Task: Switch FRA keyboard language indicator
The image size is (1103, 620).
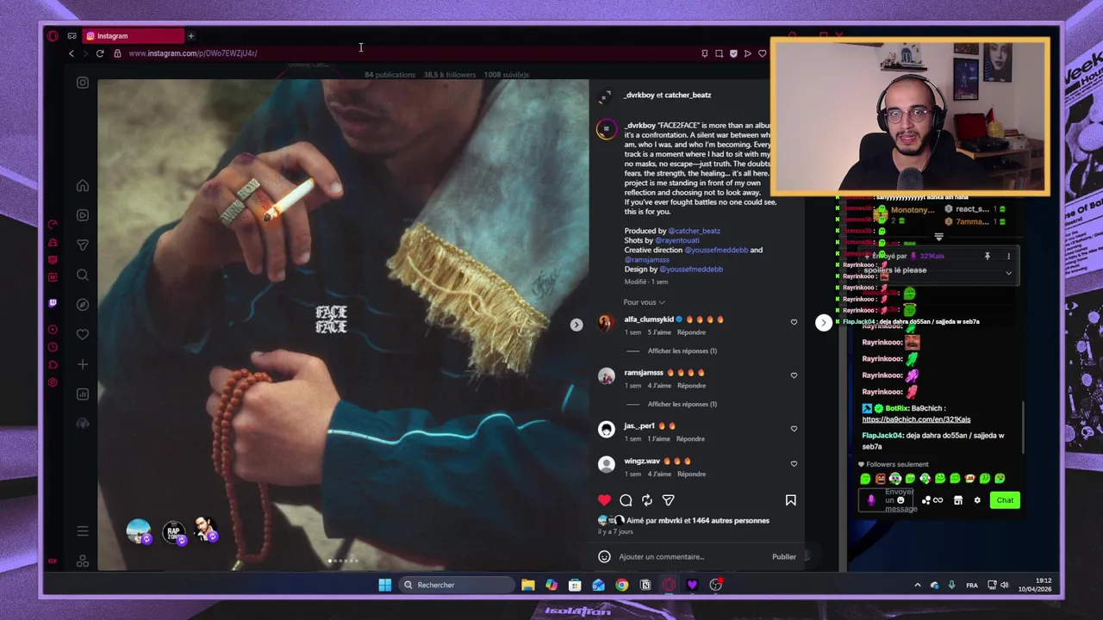Action: (x=972, y=586)
